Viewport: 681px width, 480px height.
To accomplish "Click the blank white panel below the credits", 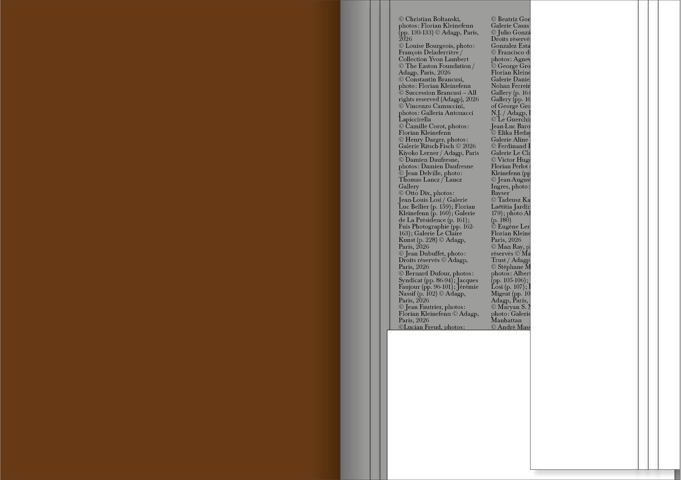I will [x=458, y=404].
